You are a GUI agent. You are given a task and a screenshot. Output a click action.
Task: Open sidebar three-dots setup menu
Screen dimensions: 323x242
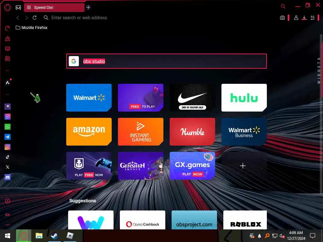8,225
